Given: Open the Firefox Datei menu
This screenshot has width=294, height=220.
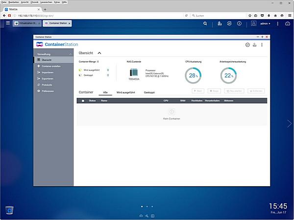Looking at the screenshot, I should tap(3, 2).
